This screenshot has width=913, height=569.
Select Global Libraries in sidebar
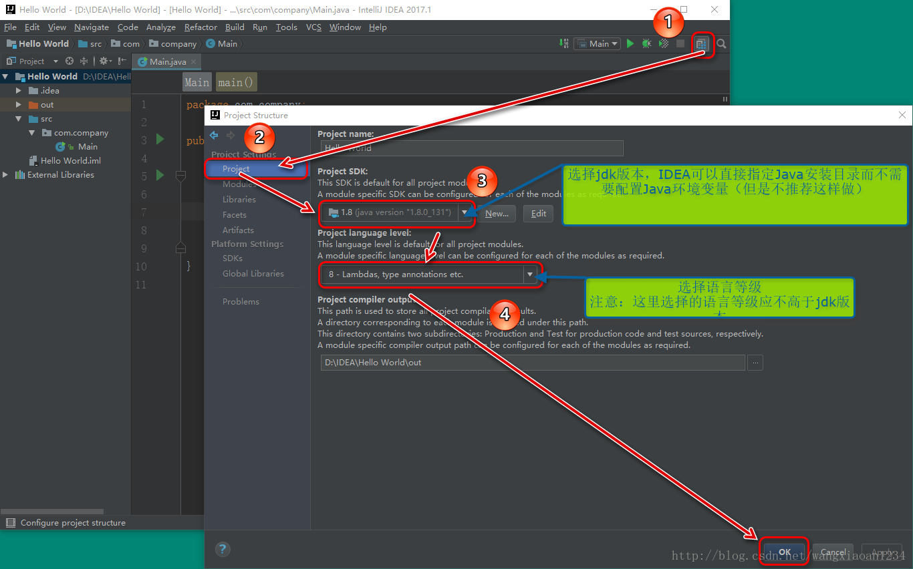click(253, 274)
